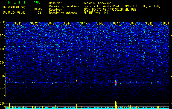Click the Receiver label
Viewport: 172px width, 109px height.
point(56,10)
